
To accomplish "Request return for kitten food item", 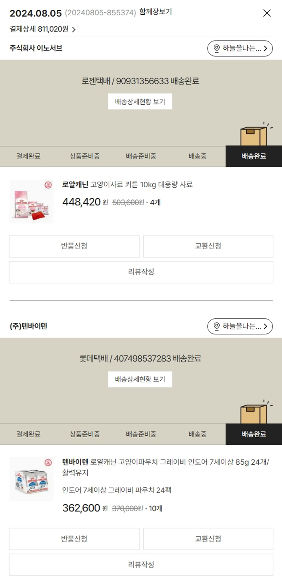I will [x=74, y=246].
